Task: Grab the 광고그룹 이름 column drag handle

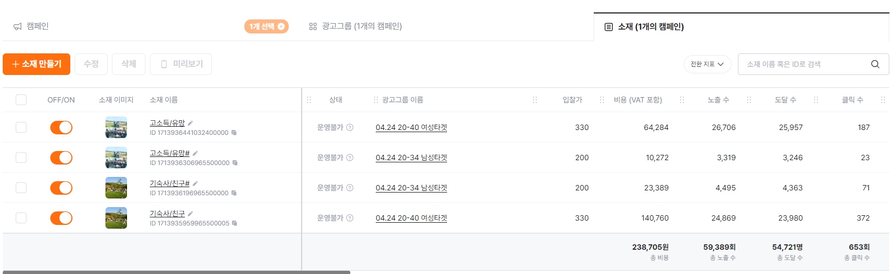Action: click(376, 100)
